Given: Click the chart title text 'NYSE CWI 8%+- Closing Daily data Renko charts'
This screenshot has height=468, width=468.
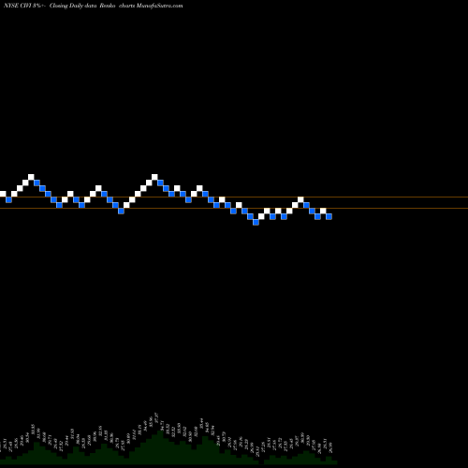Looking at the screenshot, I should point(69,6).
